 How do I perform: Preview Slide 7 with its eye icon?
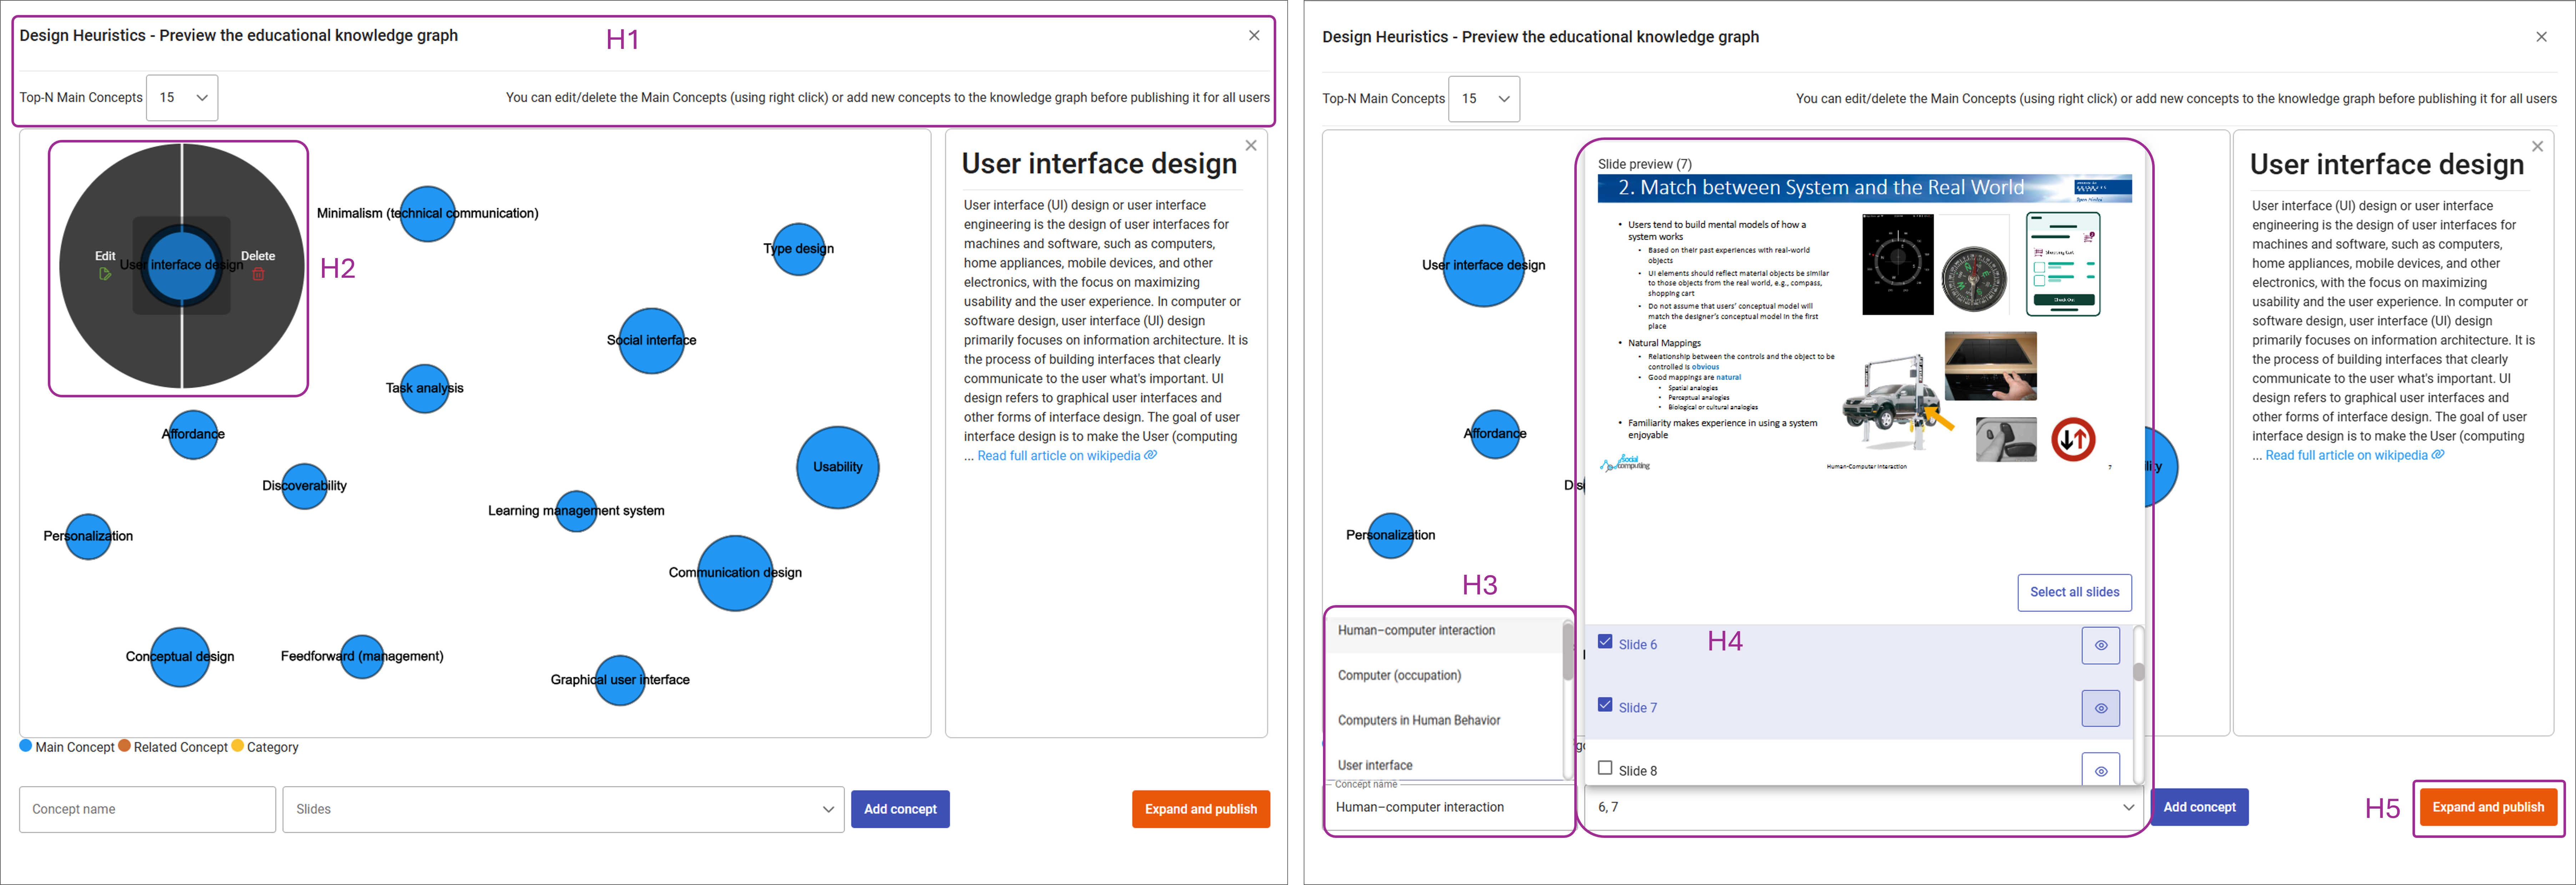pos(2100,708)
